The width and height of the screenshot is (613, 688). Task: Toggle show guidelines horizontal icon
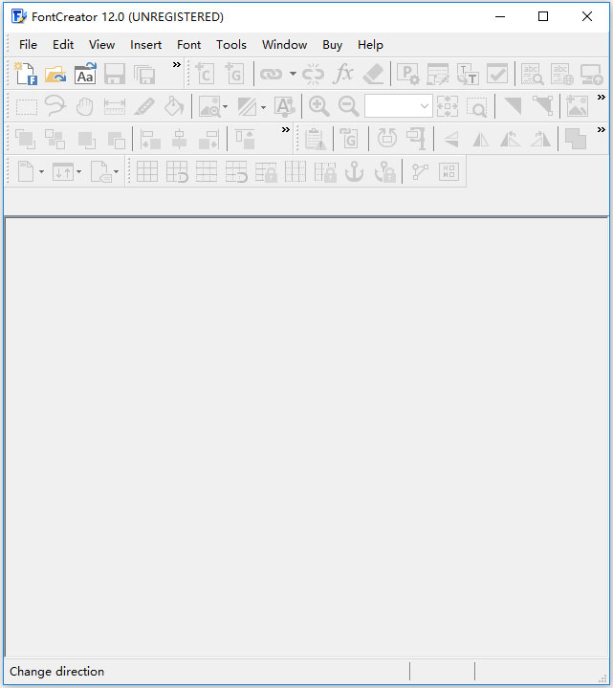pyautogui.click(x=207, y=171)
